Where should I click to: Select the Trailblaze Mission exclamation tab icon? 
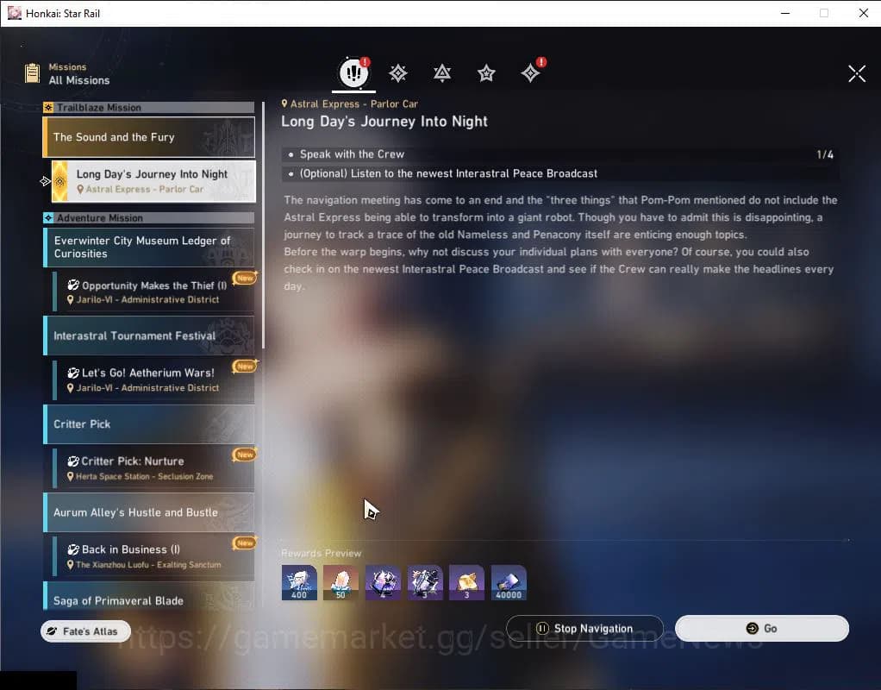tap(353, 72)
